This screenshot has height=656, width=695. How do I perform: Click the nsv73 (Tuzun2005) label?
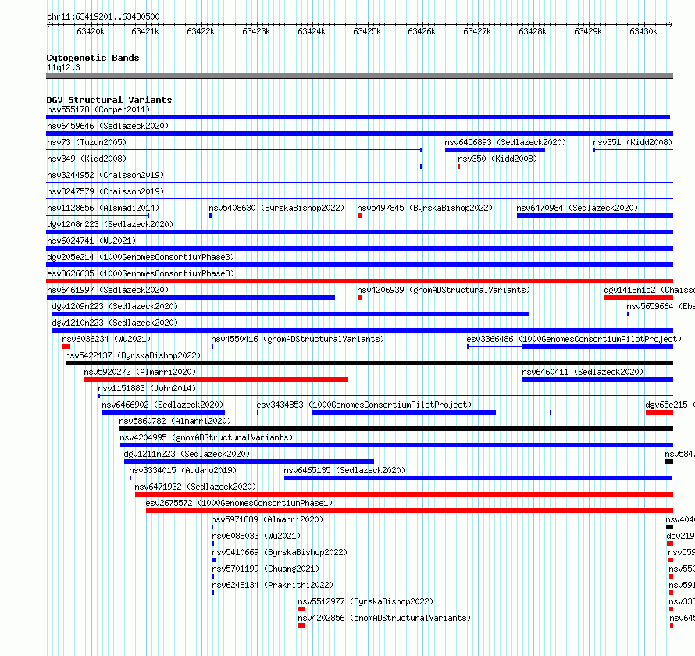tap(87, 142)
